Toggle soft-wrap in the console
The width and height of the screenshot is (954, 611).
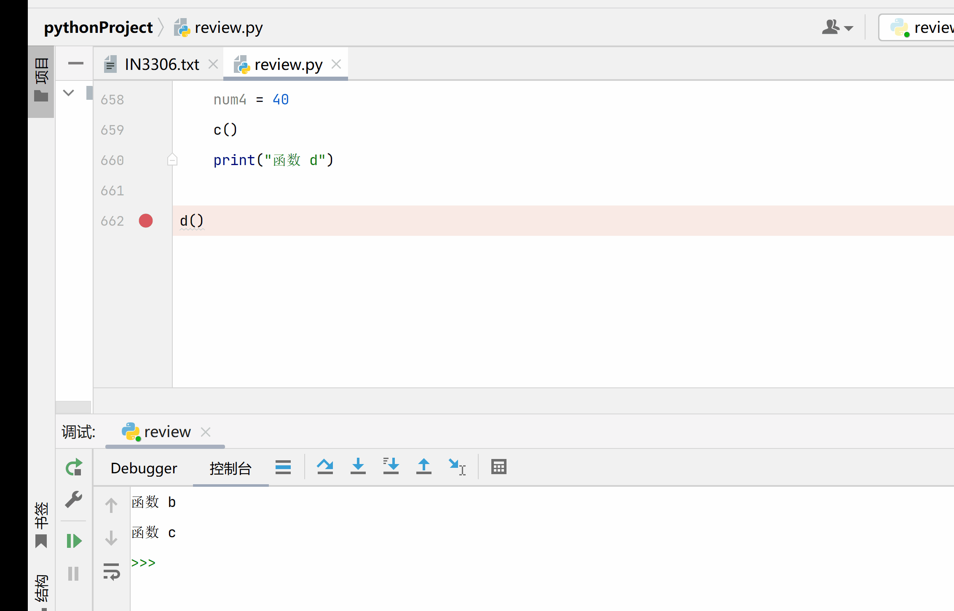coord(111,571)
